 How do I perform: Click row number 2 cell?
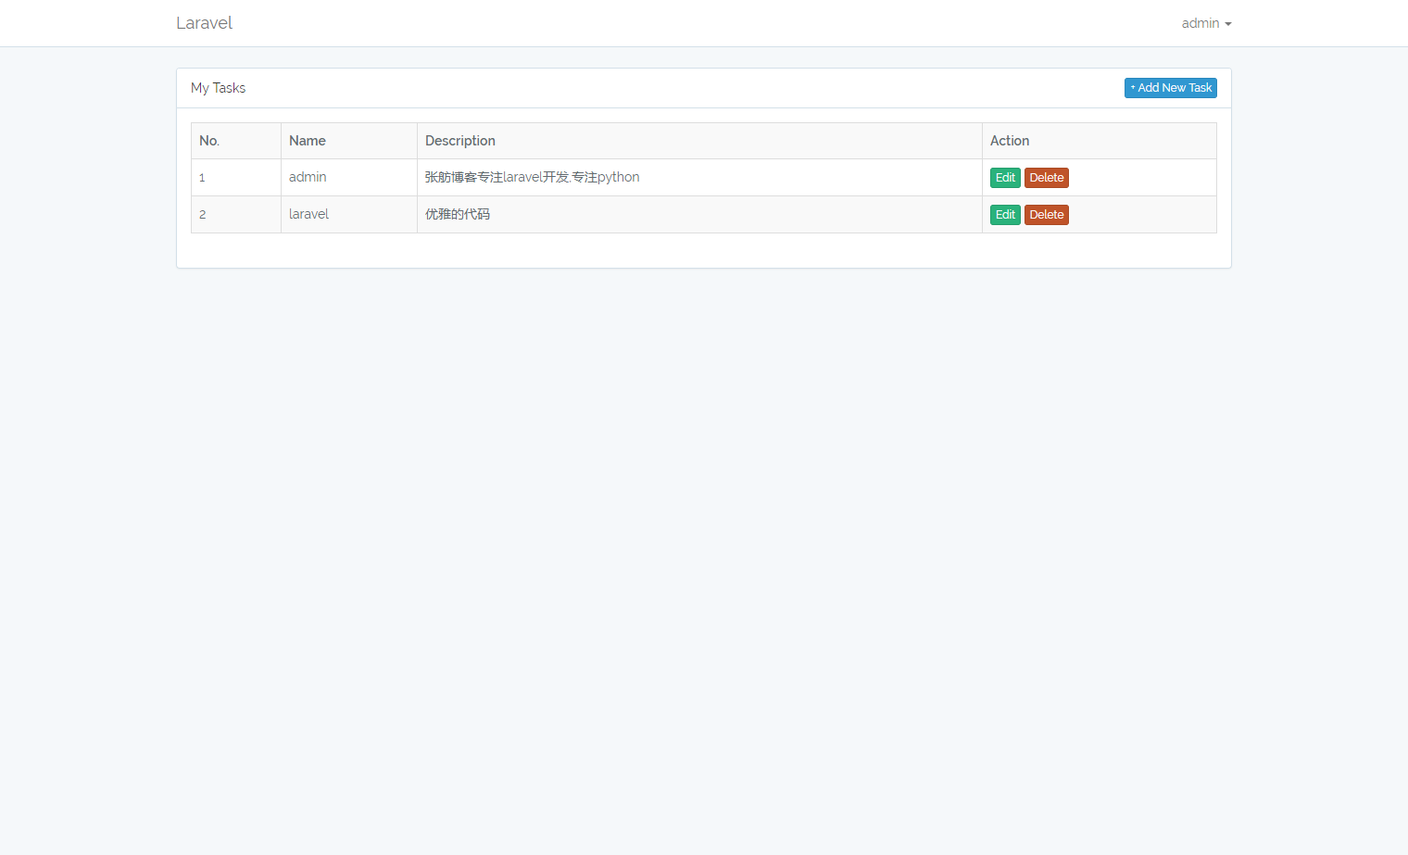[x=202, y=215]
